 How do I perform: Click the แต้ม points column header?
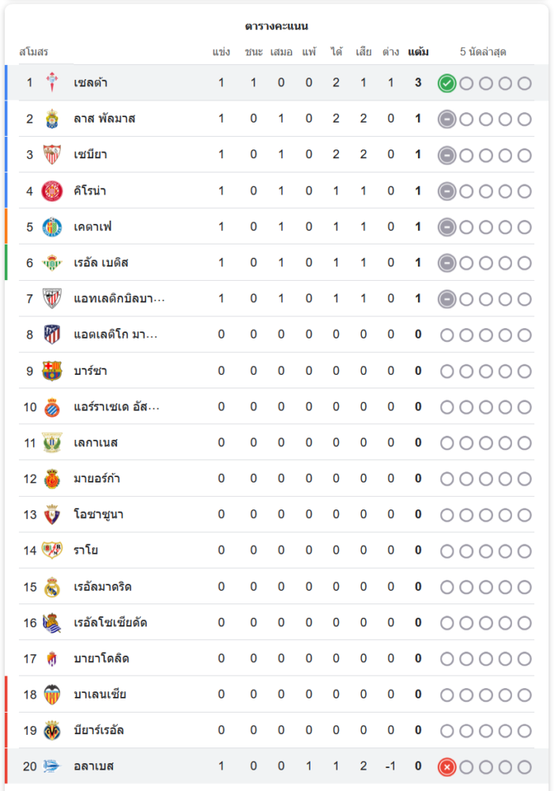[x=418, y=52]
